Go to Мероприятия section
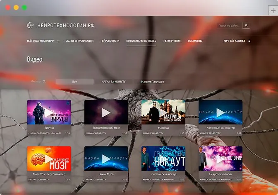This screenshot has width=278, height=195. click(x=172, y=41)
